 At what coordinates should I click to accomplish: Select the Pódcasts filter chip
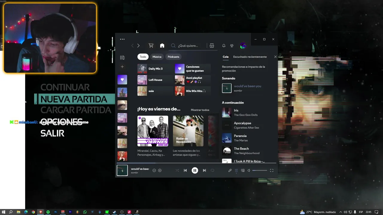coord(174,57)
